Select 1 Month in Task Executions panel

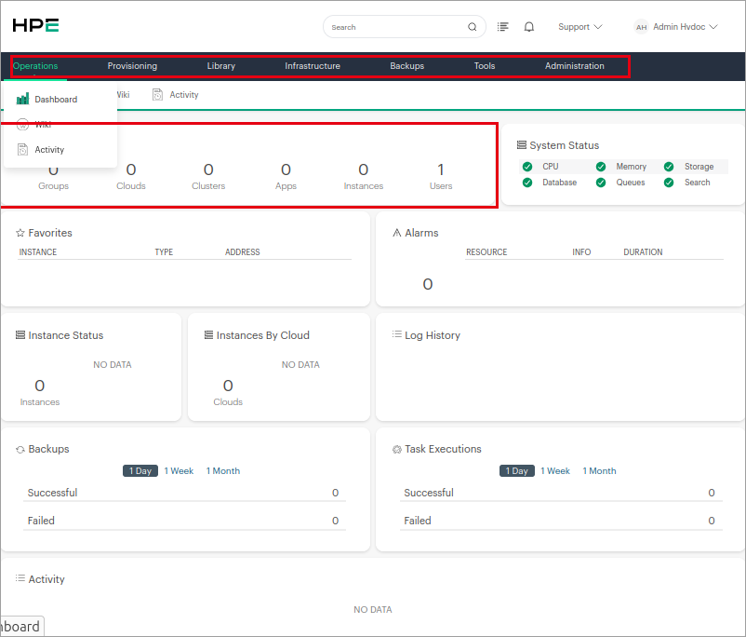599,470
